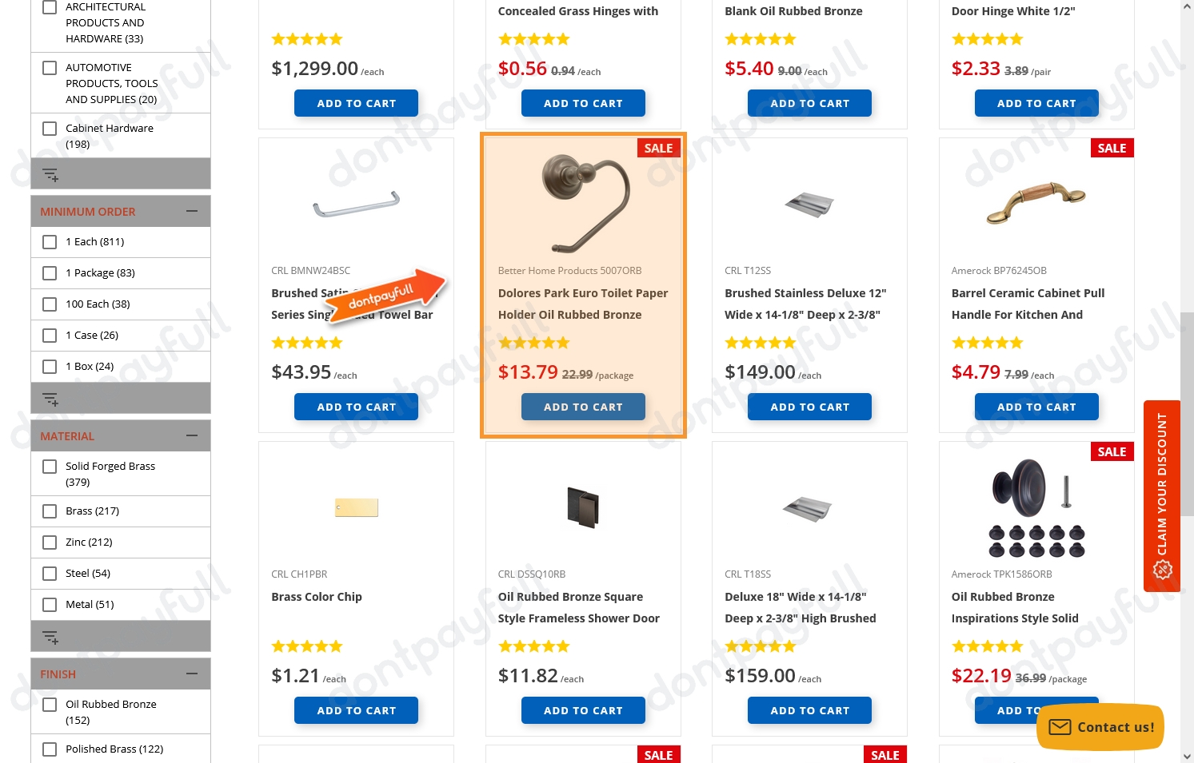Click the filter icon below the Metal option
The width and height of the screenshot is (1194, 763).
click(x=50, y=636)
